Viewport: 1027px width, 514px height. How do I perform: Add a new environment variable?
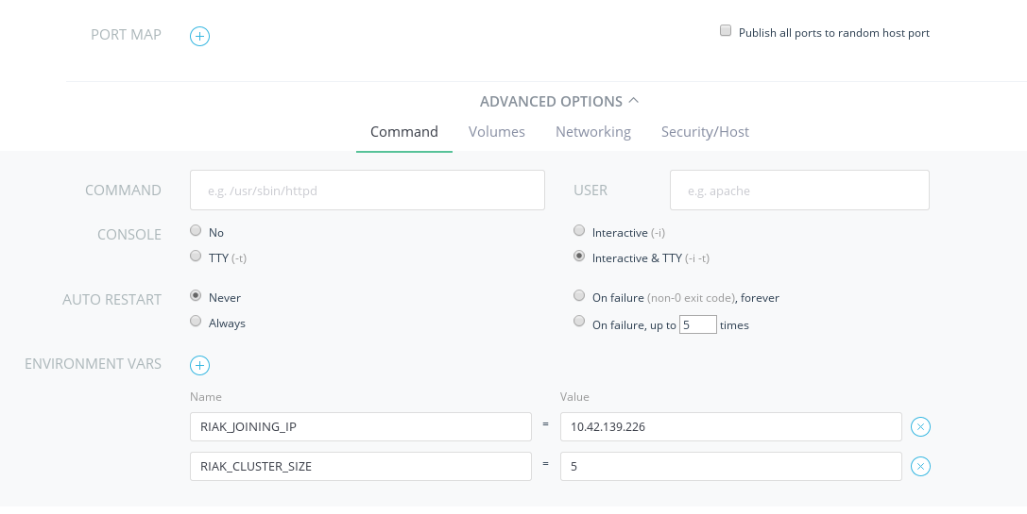[199, 365]
